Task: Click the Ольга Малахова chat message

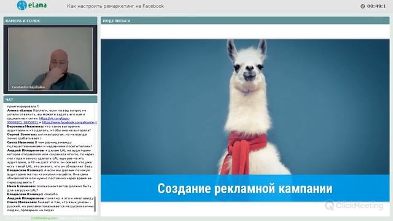Action: pos(50,206)
